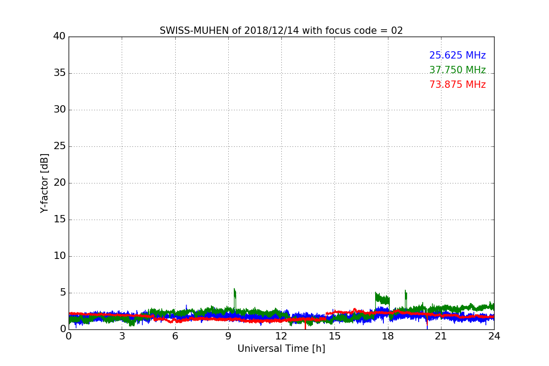
Task: Click the 'Universal Time [h]' axis label
Action: coord(281,349)
